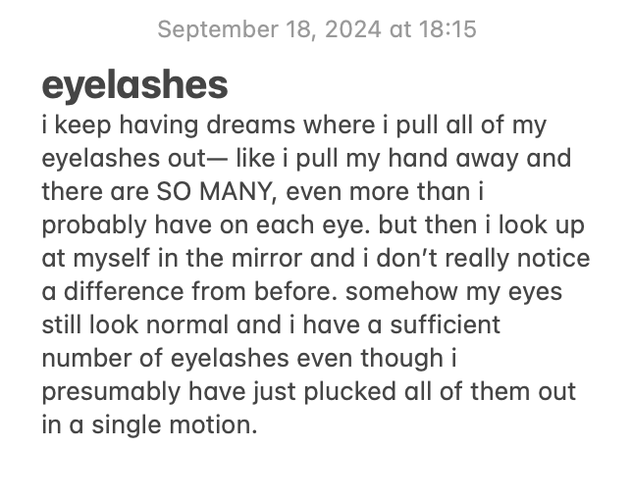Click the September 18, 2024 timestamp
632x498 pixels.
tap(316, 29)
